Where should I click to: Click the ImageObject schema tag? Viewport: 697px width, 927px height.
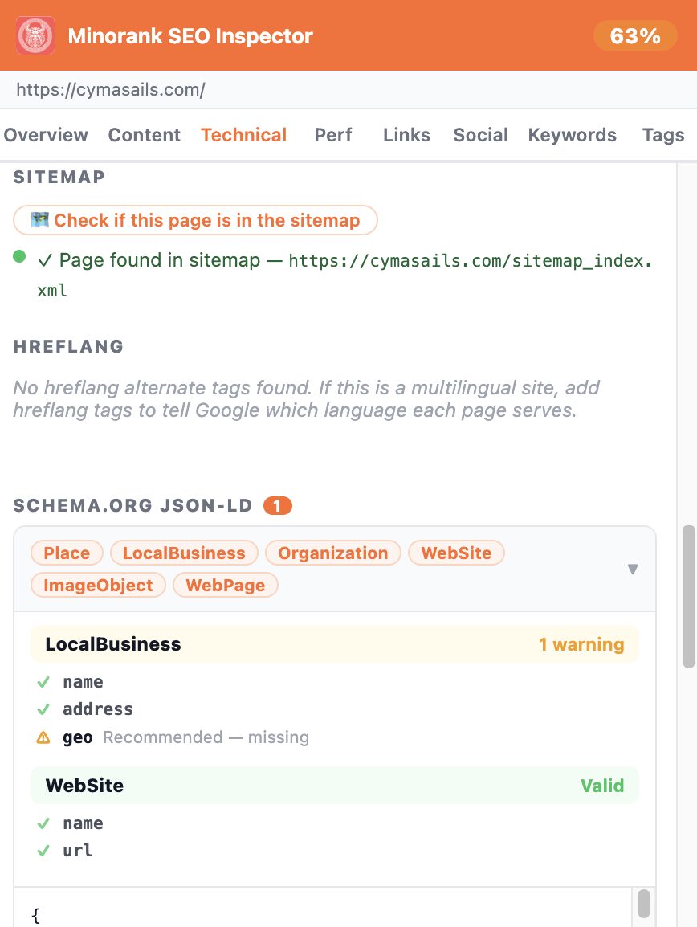click(x=98, y=585)
